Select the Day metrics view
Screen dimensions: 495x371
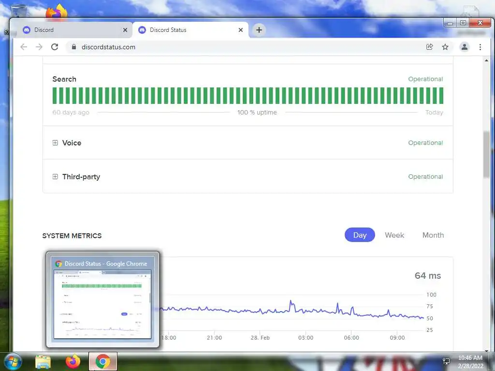coord(360,235)
